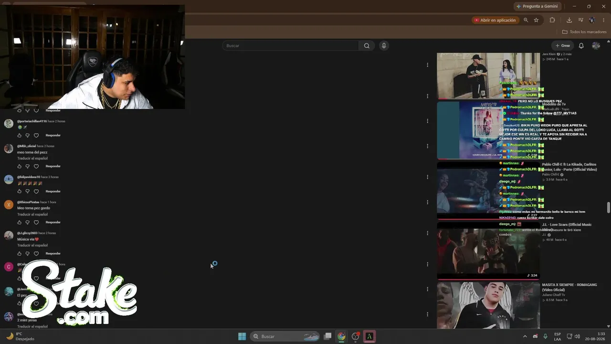Like the @J.glizzy2603 comment
Viewport: 611px width, 344px height.
[20, 254]
